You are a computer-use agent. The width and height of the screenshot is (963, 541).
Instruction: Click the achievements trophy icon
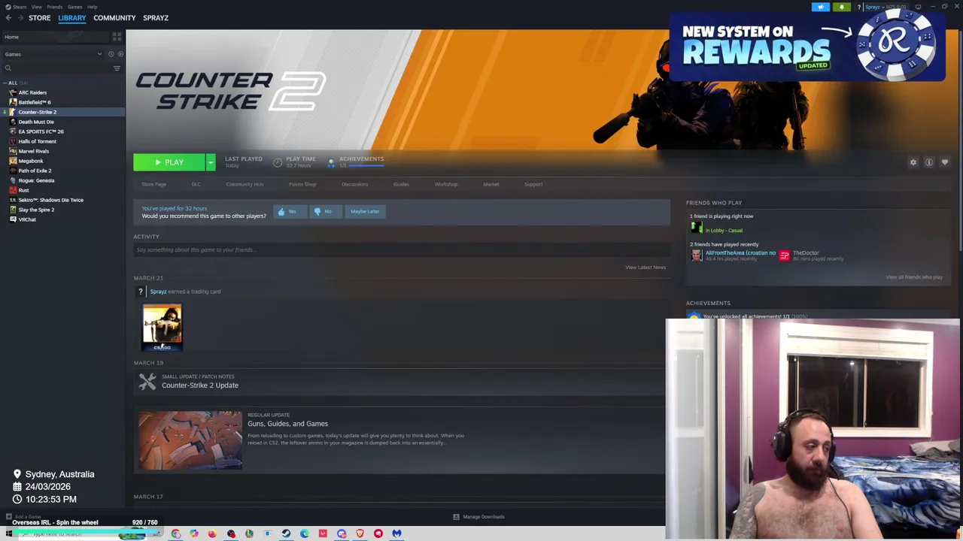(x=331, y=162)
